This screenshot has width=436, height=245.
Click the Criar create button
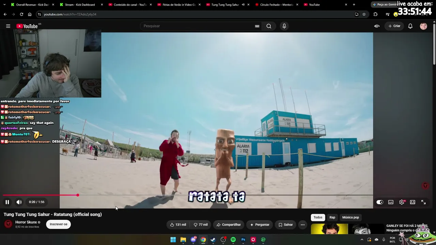pos(394,26)
